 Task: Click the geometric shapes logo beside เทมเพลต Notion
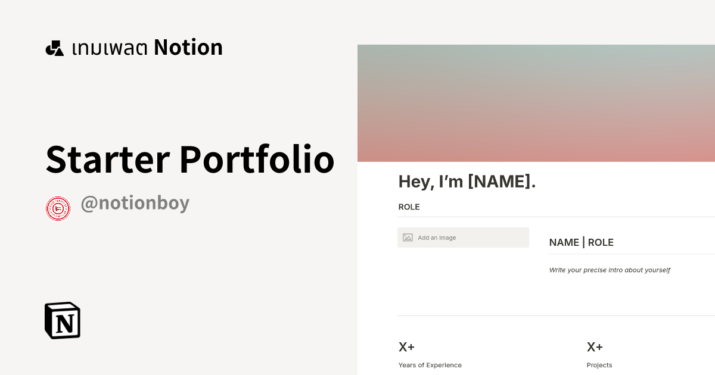(54, 47)
